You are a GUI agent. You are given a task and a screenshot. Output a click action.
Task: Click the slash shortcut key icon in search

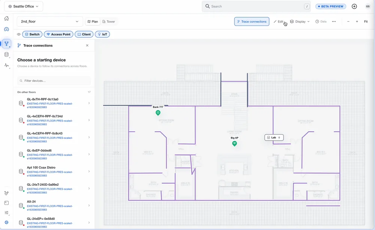[307, 6]
